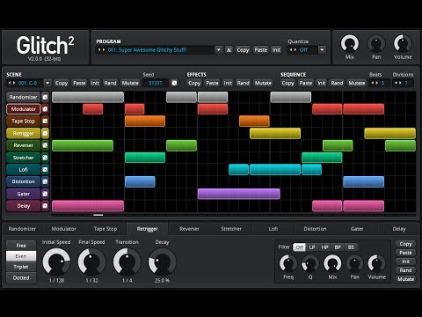
Task: Click the master Volume knob
Action: [x=403, y=43]
